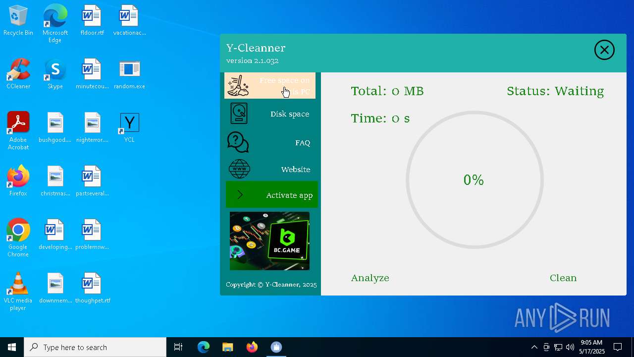The height and width of the screenshot is (357, 634).
Task: Select the christmas image file icon
Action: 55,181
